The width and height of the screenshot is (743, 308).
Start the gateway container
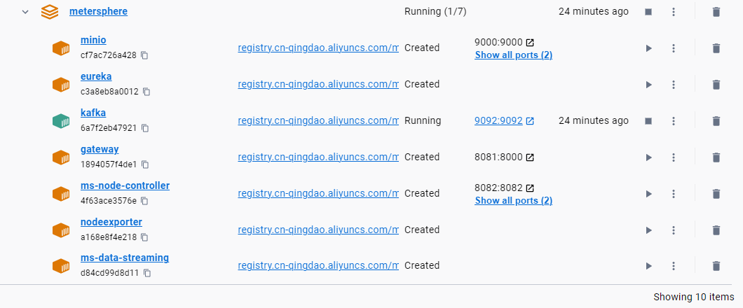pos(648,157)
